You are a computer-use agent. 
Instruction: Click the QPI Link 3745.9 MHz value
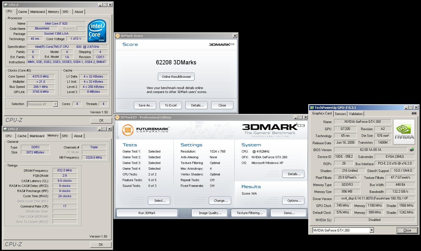click(41, 92)
